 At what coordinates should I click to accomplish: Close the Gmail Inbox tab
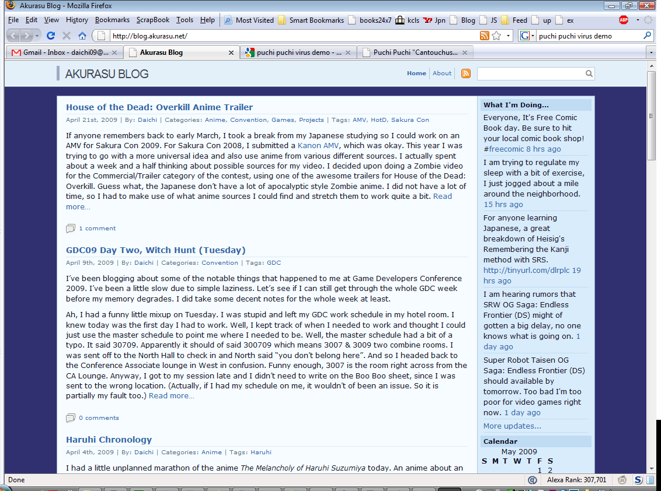click(x=114, y=52)
